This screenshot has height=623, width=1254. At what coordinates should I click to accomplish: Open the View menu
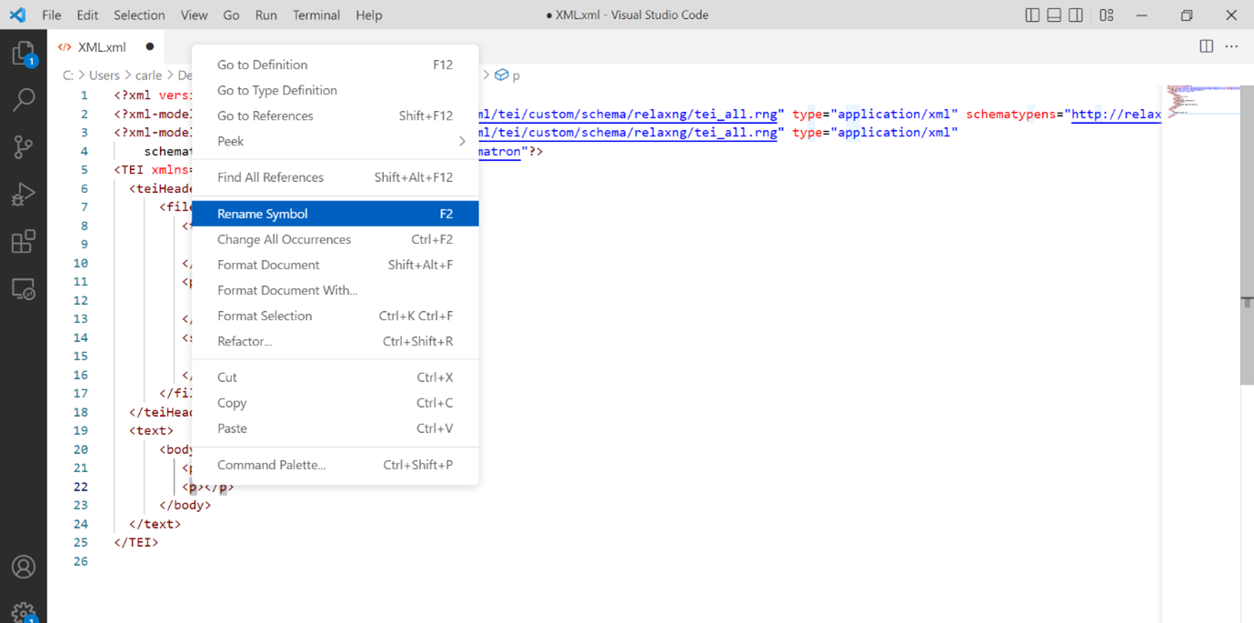(194, 15)
